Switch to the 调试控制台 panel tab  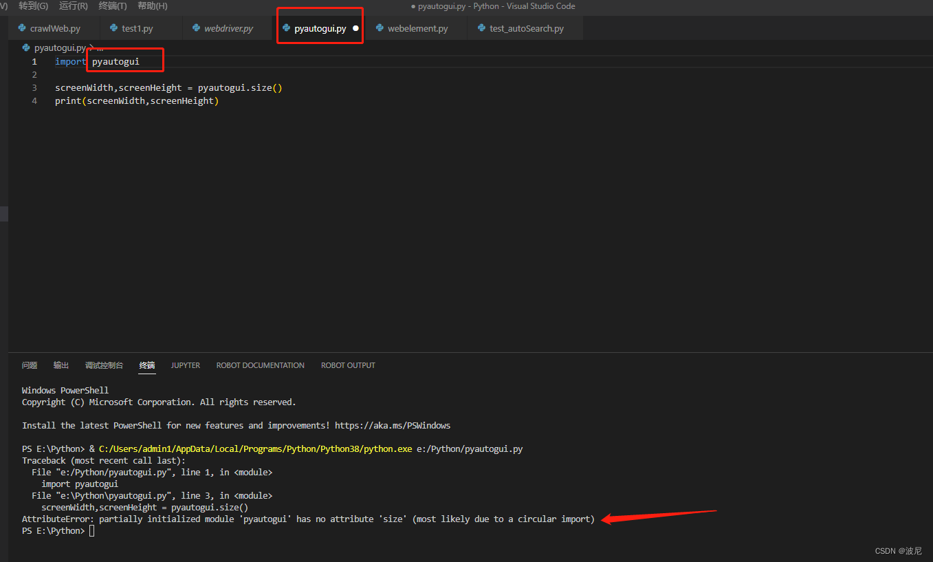click(x=104, y=365)
